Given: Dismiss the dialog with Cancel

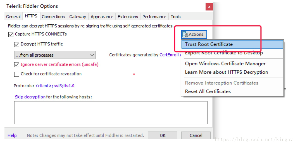Looking at the screenshot, I should pyautogui.click(x=196, y=135).
